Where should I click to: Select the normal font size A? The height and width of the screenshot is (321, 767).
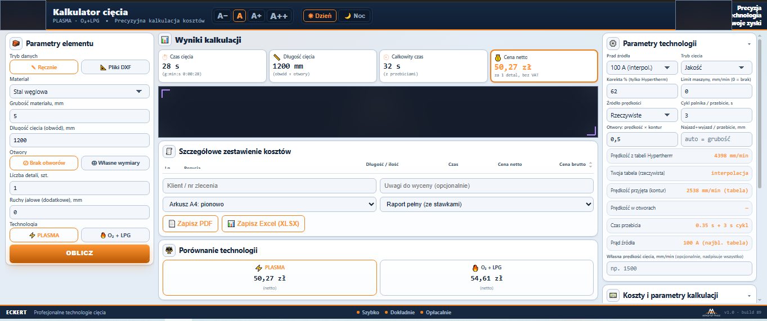[x=240, y=16]
